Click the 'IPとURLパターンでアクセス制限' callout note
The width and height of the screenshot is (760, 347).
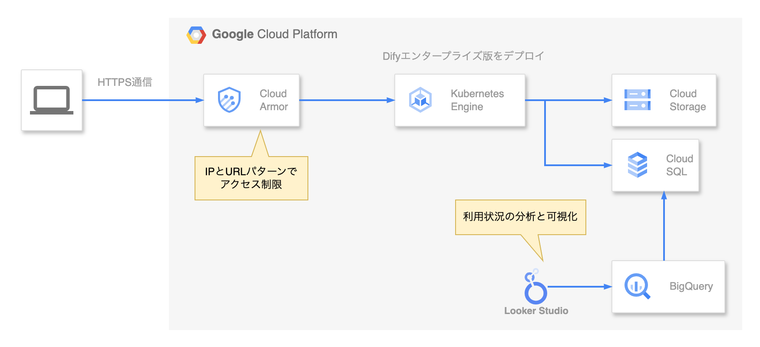(251, 178)
